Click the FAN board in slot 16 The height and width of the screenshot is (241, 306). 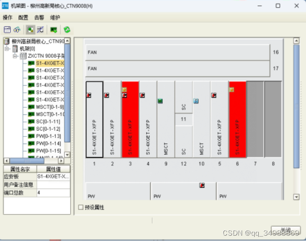coord(178,53)
